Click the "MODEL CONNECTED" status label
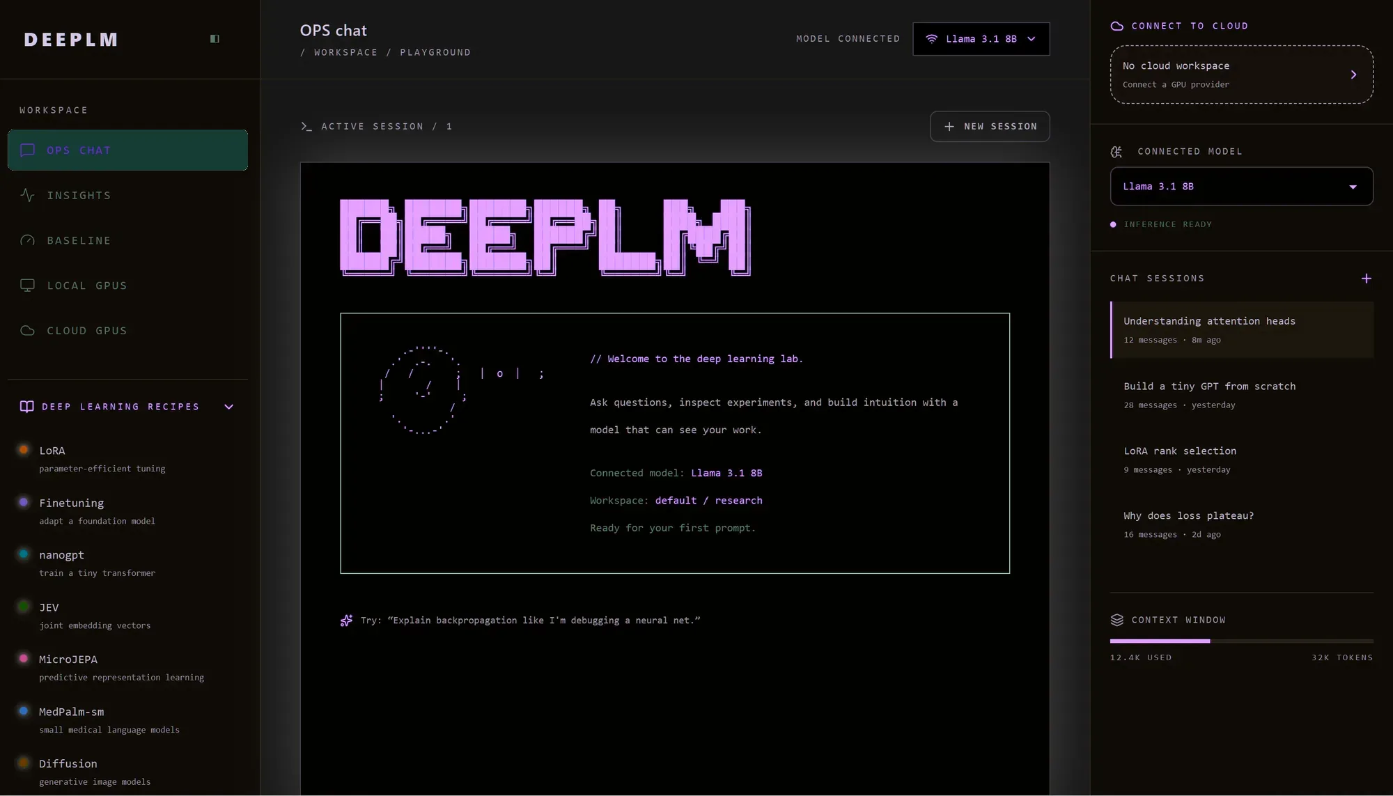Screen dimensions: 1393x796 (x=848, y=39)
